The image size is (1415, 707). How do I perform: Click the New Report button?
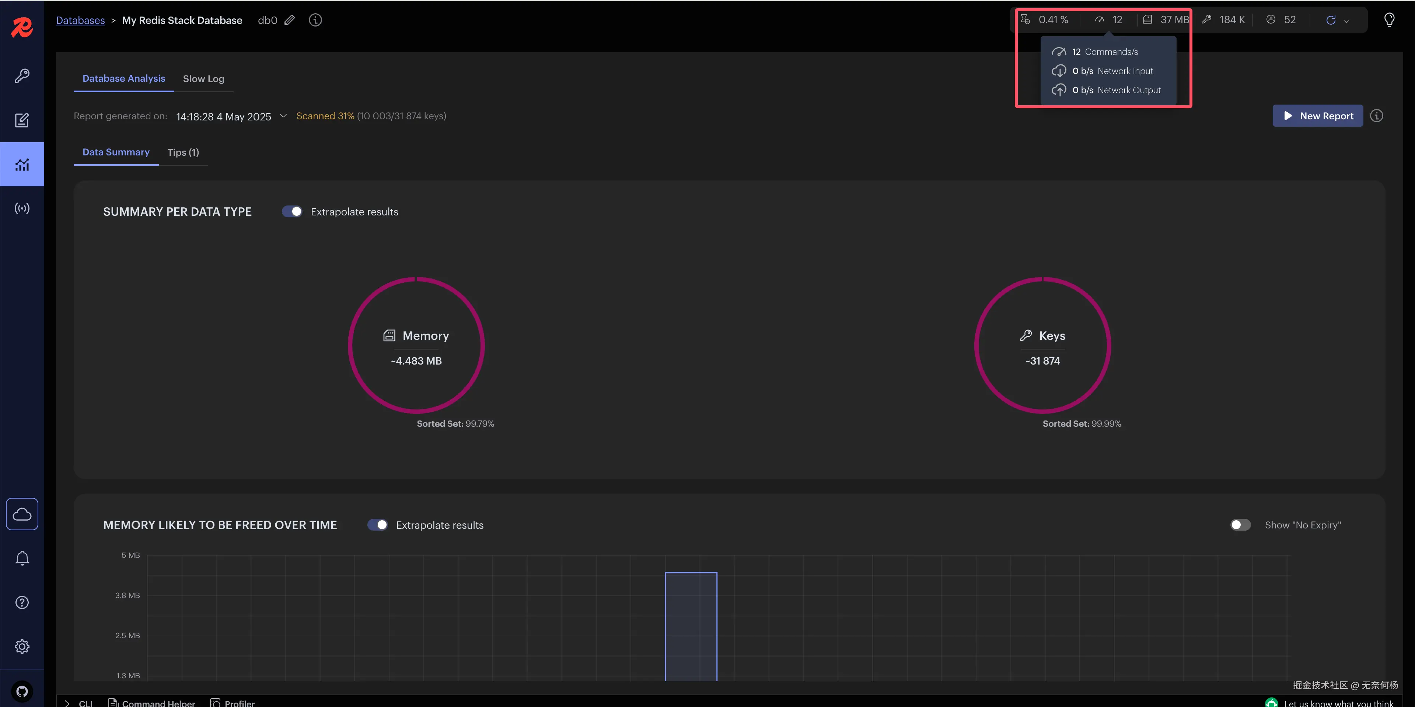[x=1318, y=116]
